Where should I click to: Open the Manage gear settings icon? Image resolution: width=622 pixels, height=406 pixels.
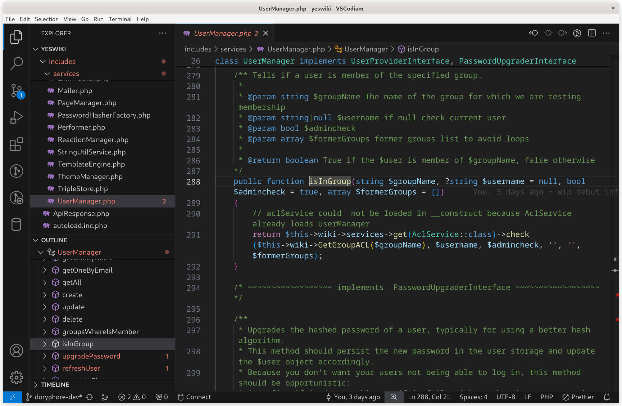[16, 377]
